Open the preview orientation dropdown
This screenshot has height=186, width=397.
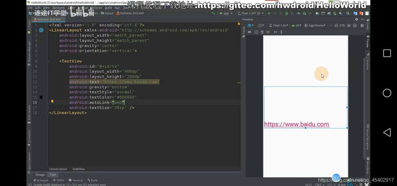tap(261, 26)
